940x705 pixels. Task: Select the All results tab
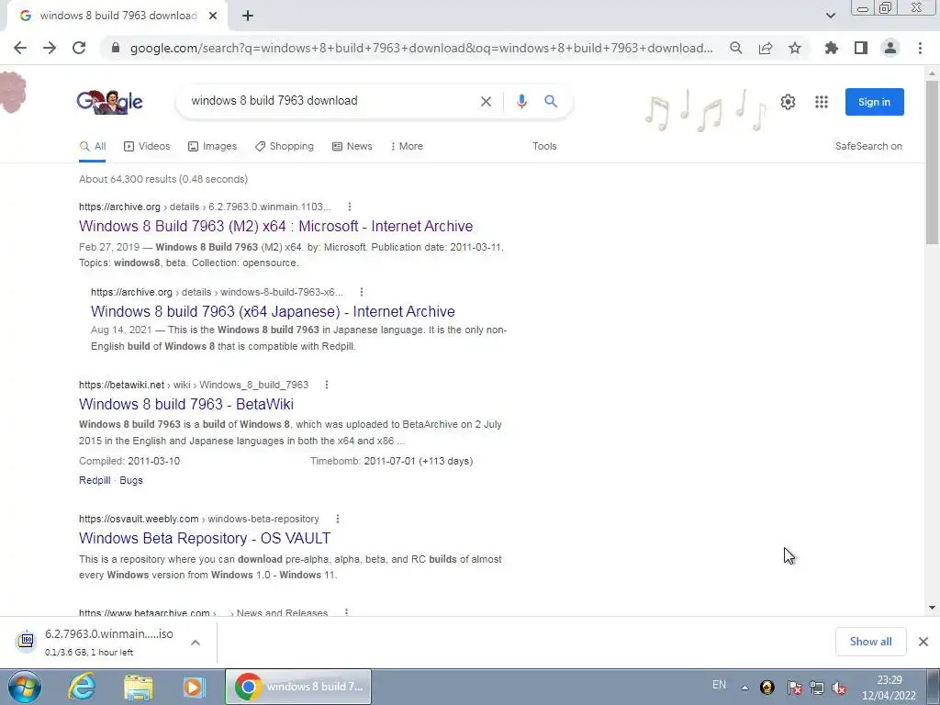click(93, 146)
